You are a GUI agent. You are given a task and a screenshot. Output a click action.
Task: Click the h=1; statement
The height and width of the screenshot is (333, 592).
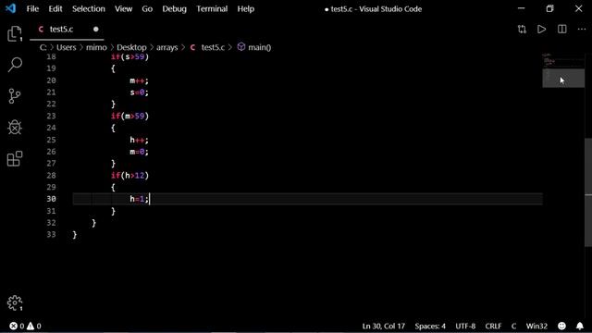pos(140,199)
